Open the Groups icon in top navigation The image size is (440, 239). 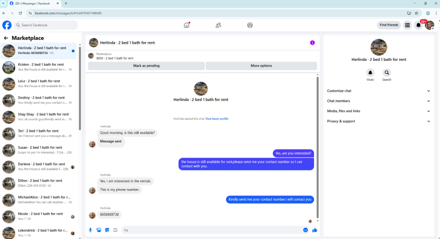(x=250, y=25)
